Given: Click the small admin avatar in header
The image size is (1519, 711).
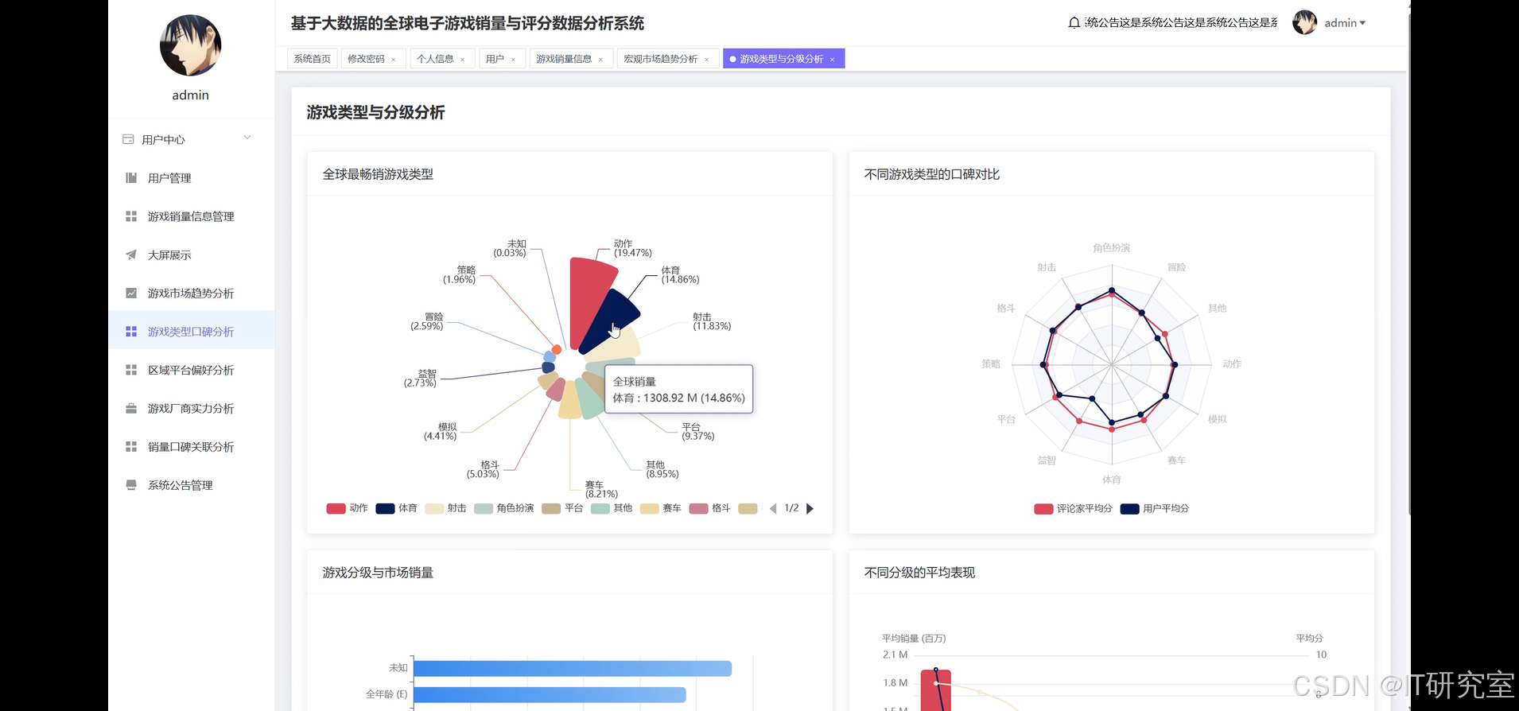Looking at the screenshot, I should [1305, 22].
